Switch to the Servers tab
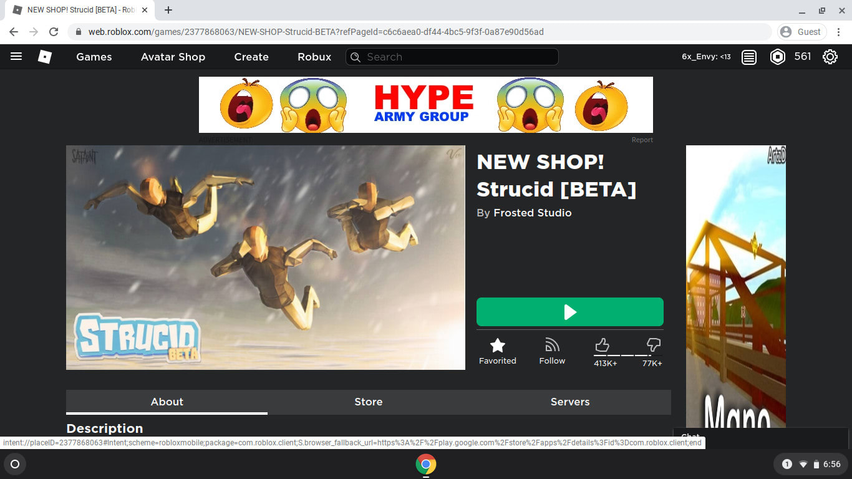852x479 pixels. [570, 402]
